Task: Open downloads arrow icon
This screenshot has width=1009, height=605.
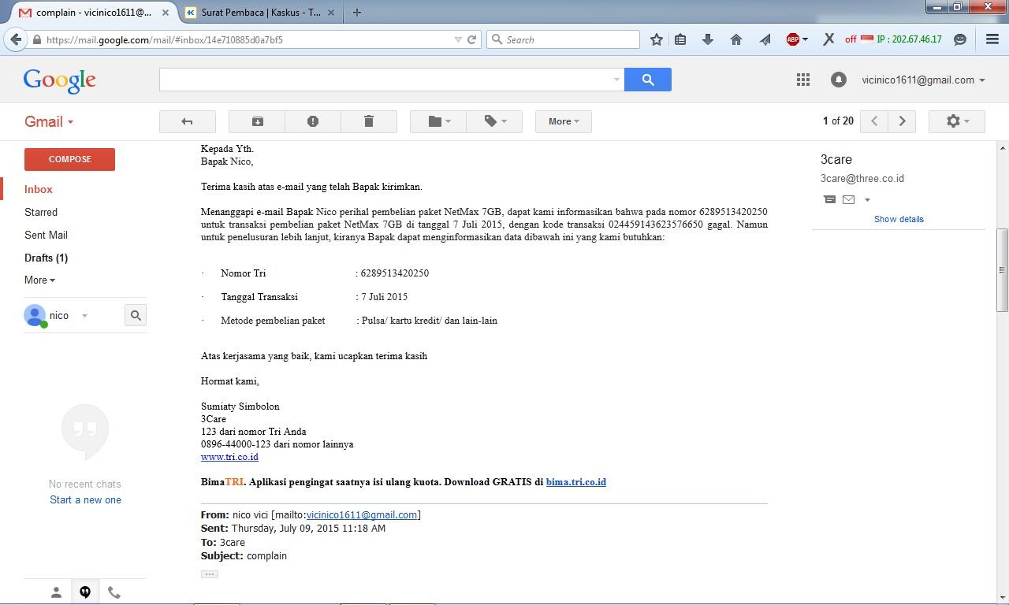Action: pyautogui.click(x=708, y=39)
